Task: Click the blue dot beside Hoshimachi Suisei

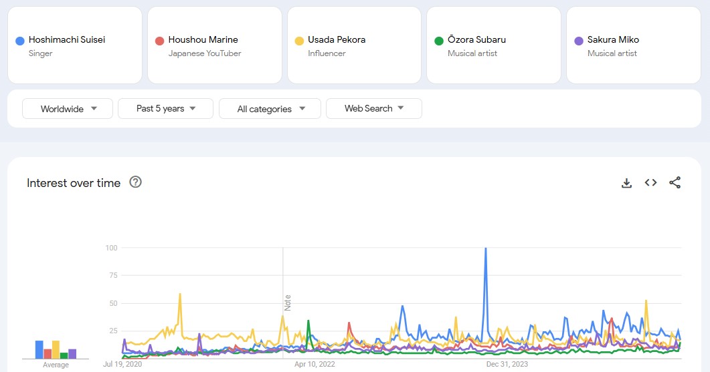Action: point(20,41)
